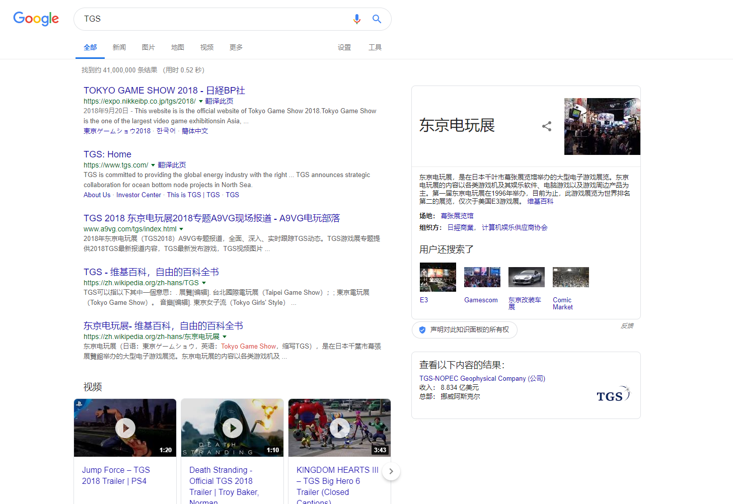
Task: Open the This is TGS | TGS sitelink
Action: pyautogui.click(x=193, y=195)
